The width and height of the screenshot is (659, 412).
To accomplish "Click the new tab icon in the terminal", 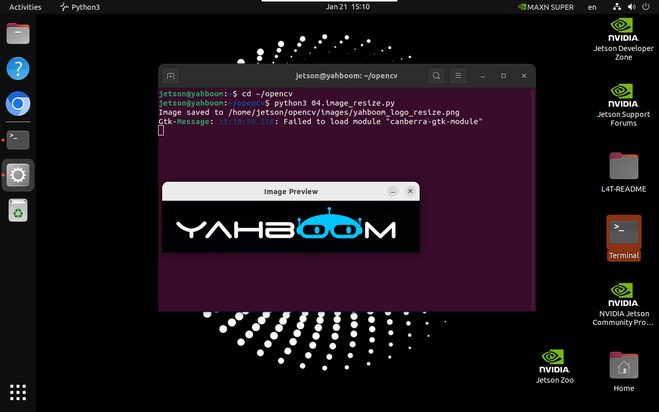I will (x=170, y=76).
